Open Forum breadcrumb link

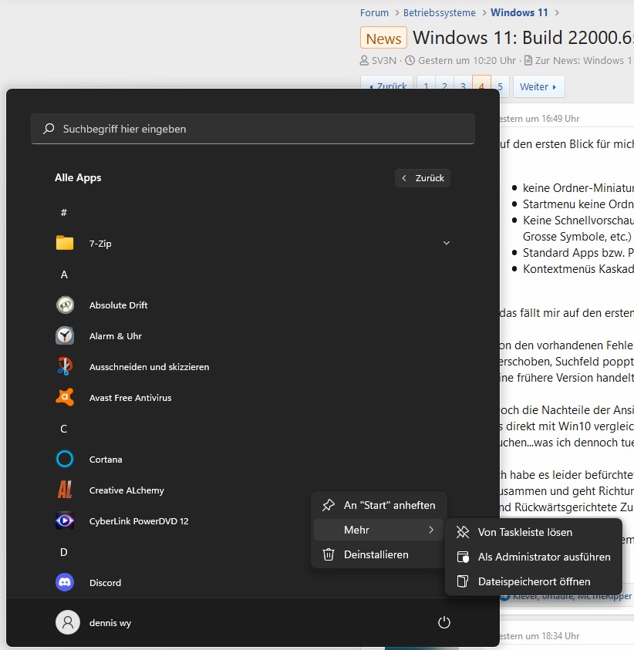point(374,13)
